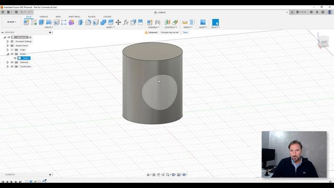Redo the last action
The width and height of the screenshot is (334, 188).
(29, 12)
